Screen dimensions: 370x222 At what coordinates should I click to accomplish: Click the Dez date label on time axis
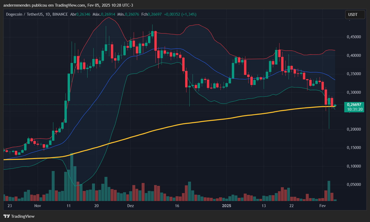130,206
